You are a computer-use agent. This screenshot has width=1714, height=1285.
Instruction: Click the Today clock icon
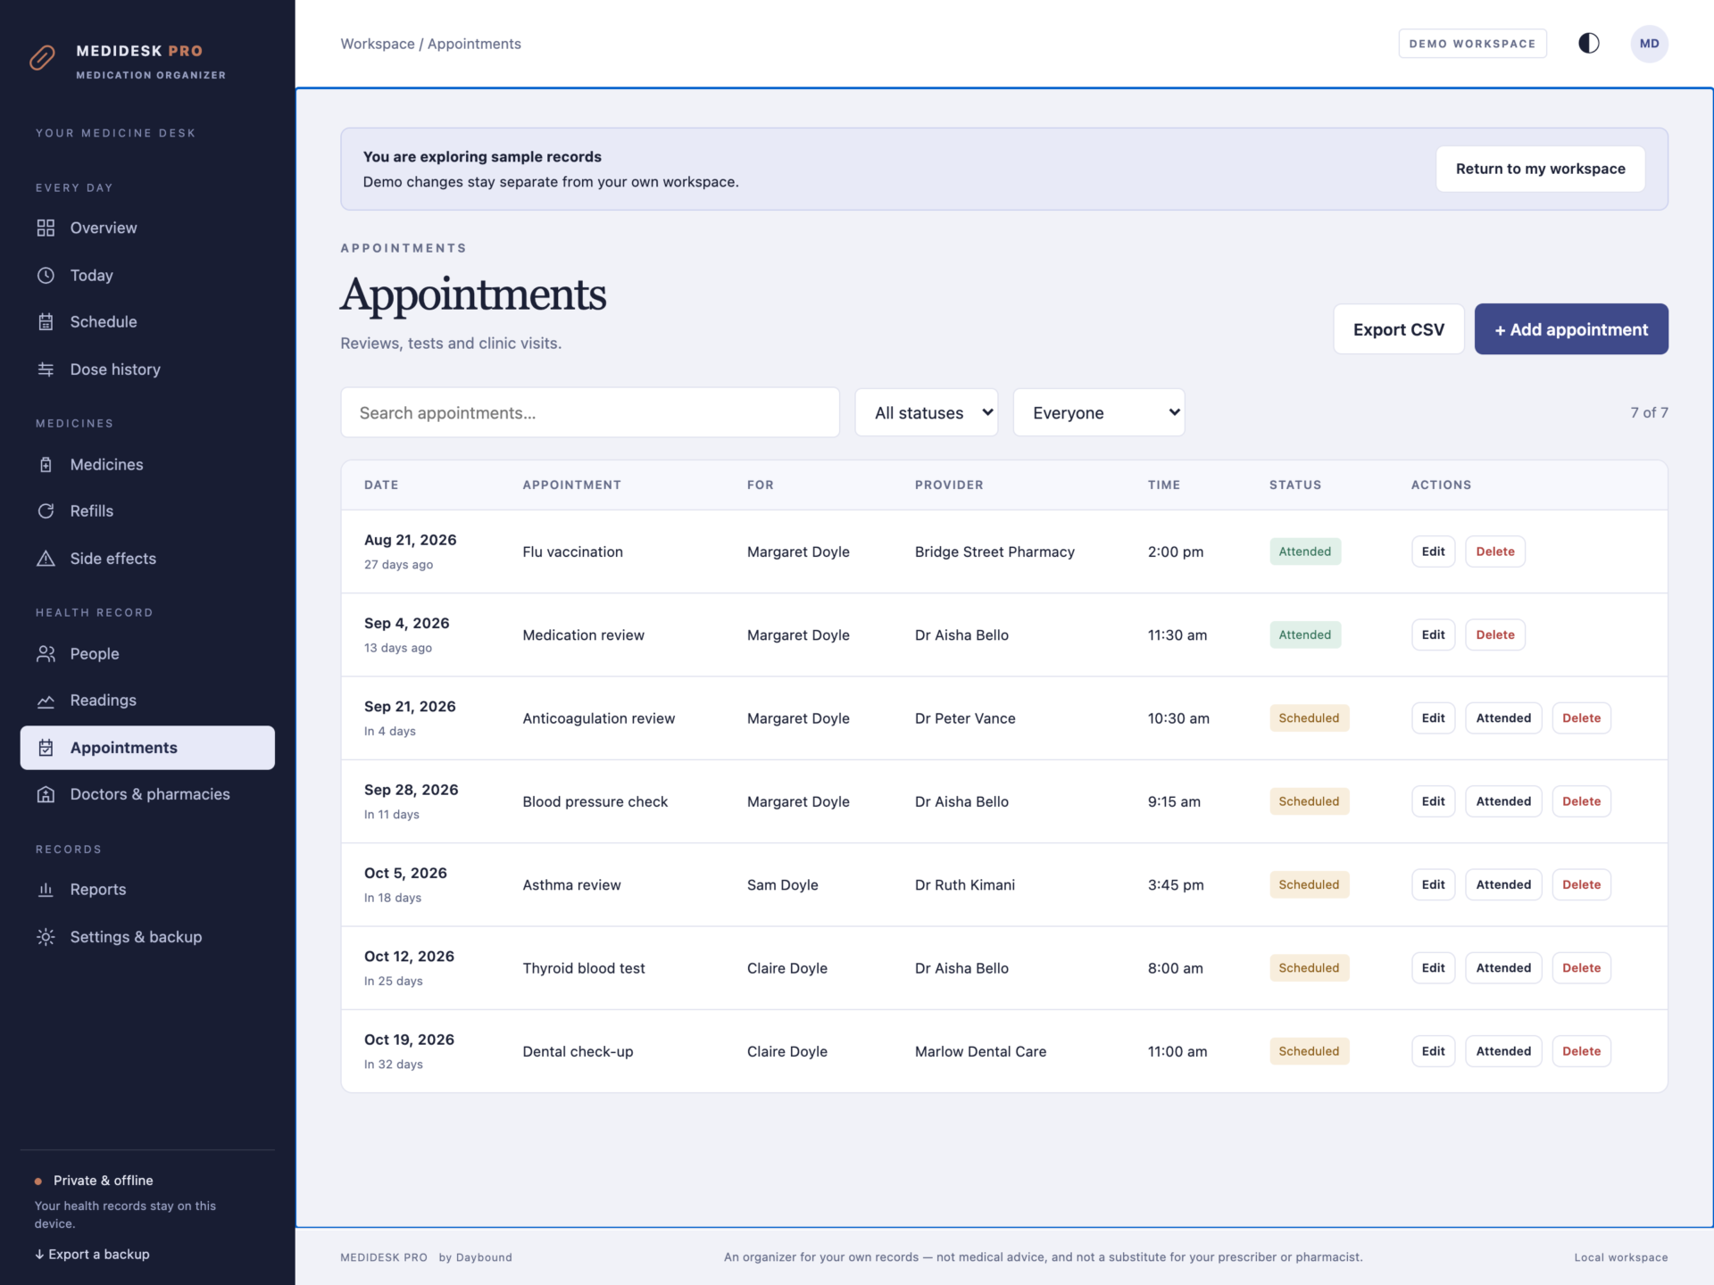click(x=46, y=275)
